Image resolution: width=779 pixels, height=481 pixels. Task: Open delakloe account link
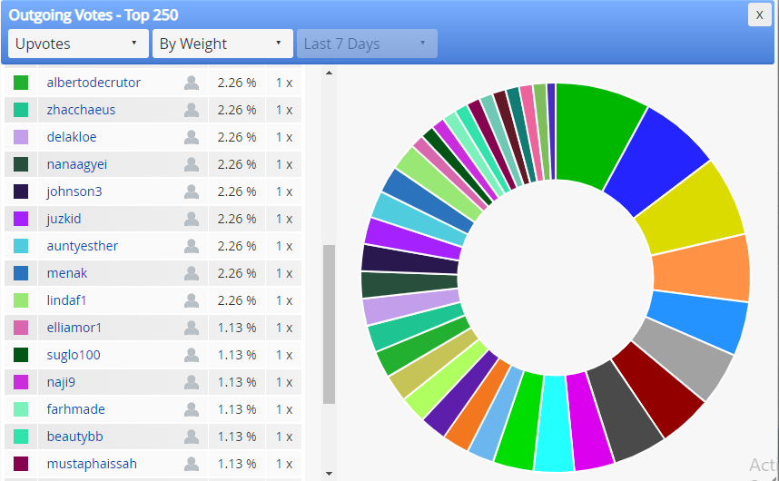[x=72, y=137]
